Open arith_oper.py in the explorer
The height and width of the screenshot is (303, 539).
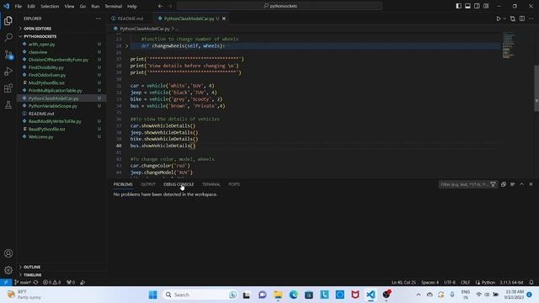click(41, 45)
